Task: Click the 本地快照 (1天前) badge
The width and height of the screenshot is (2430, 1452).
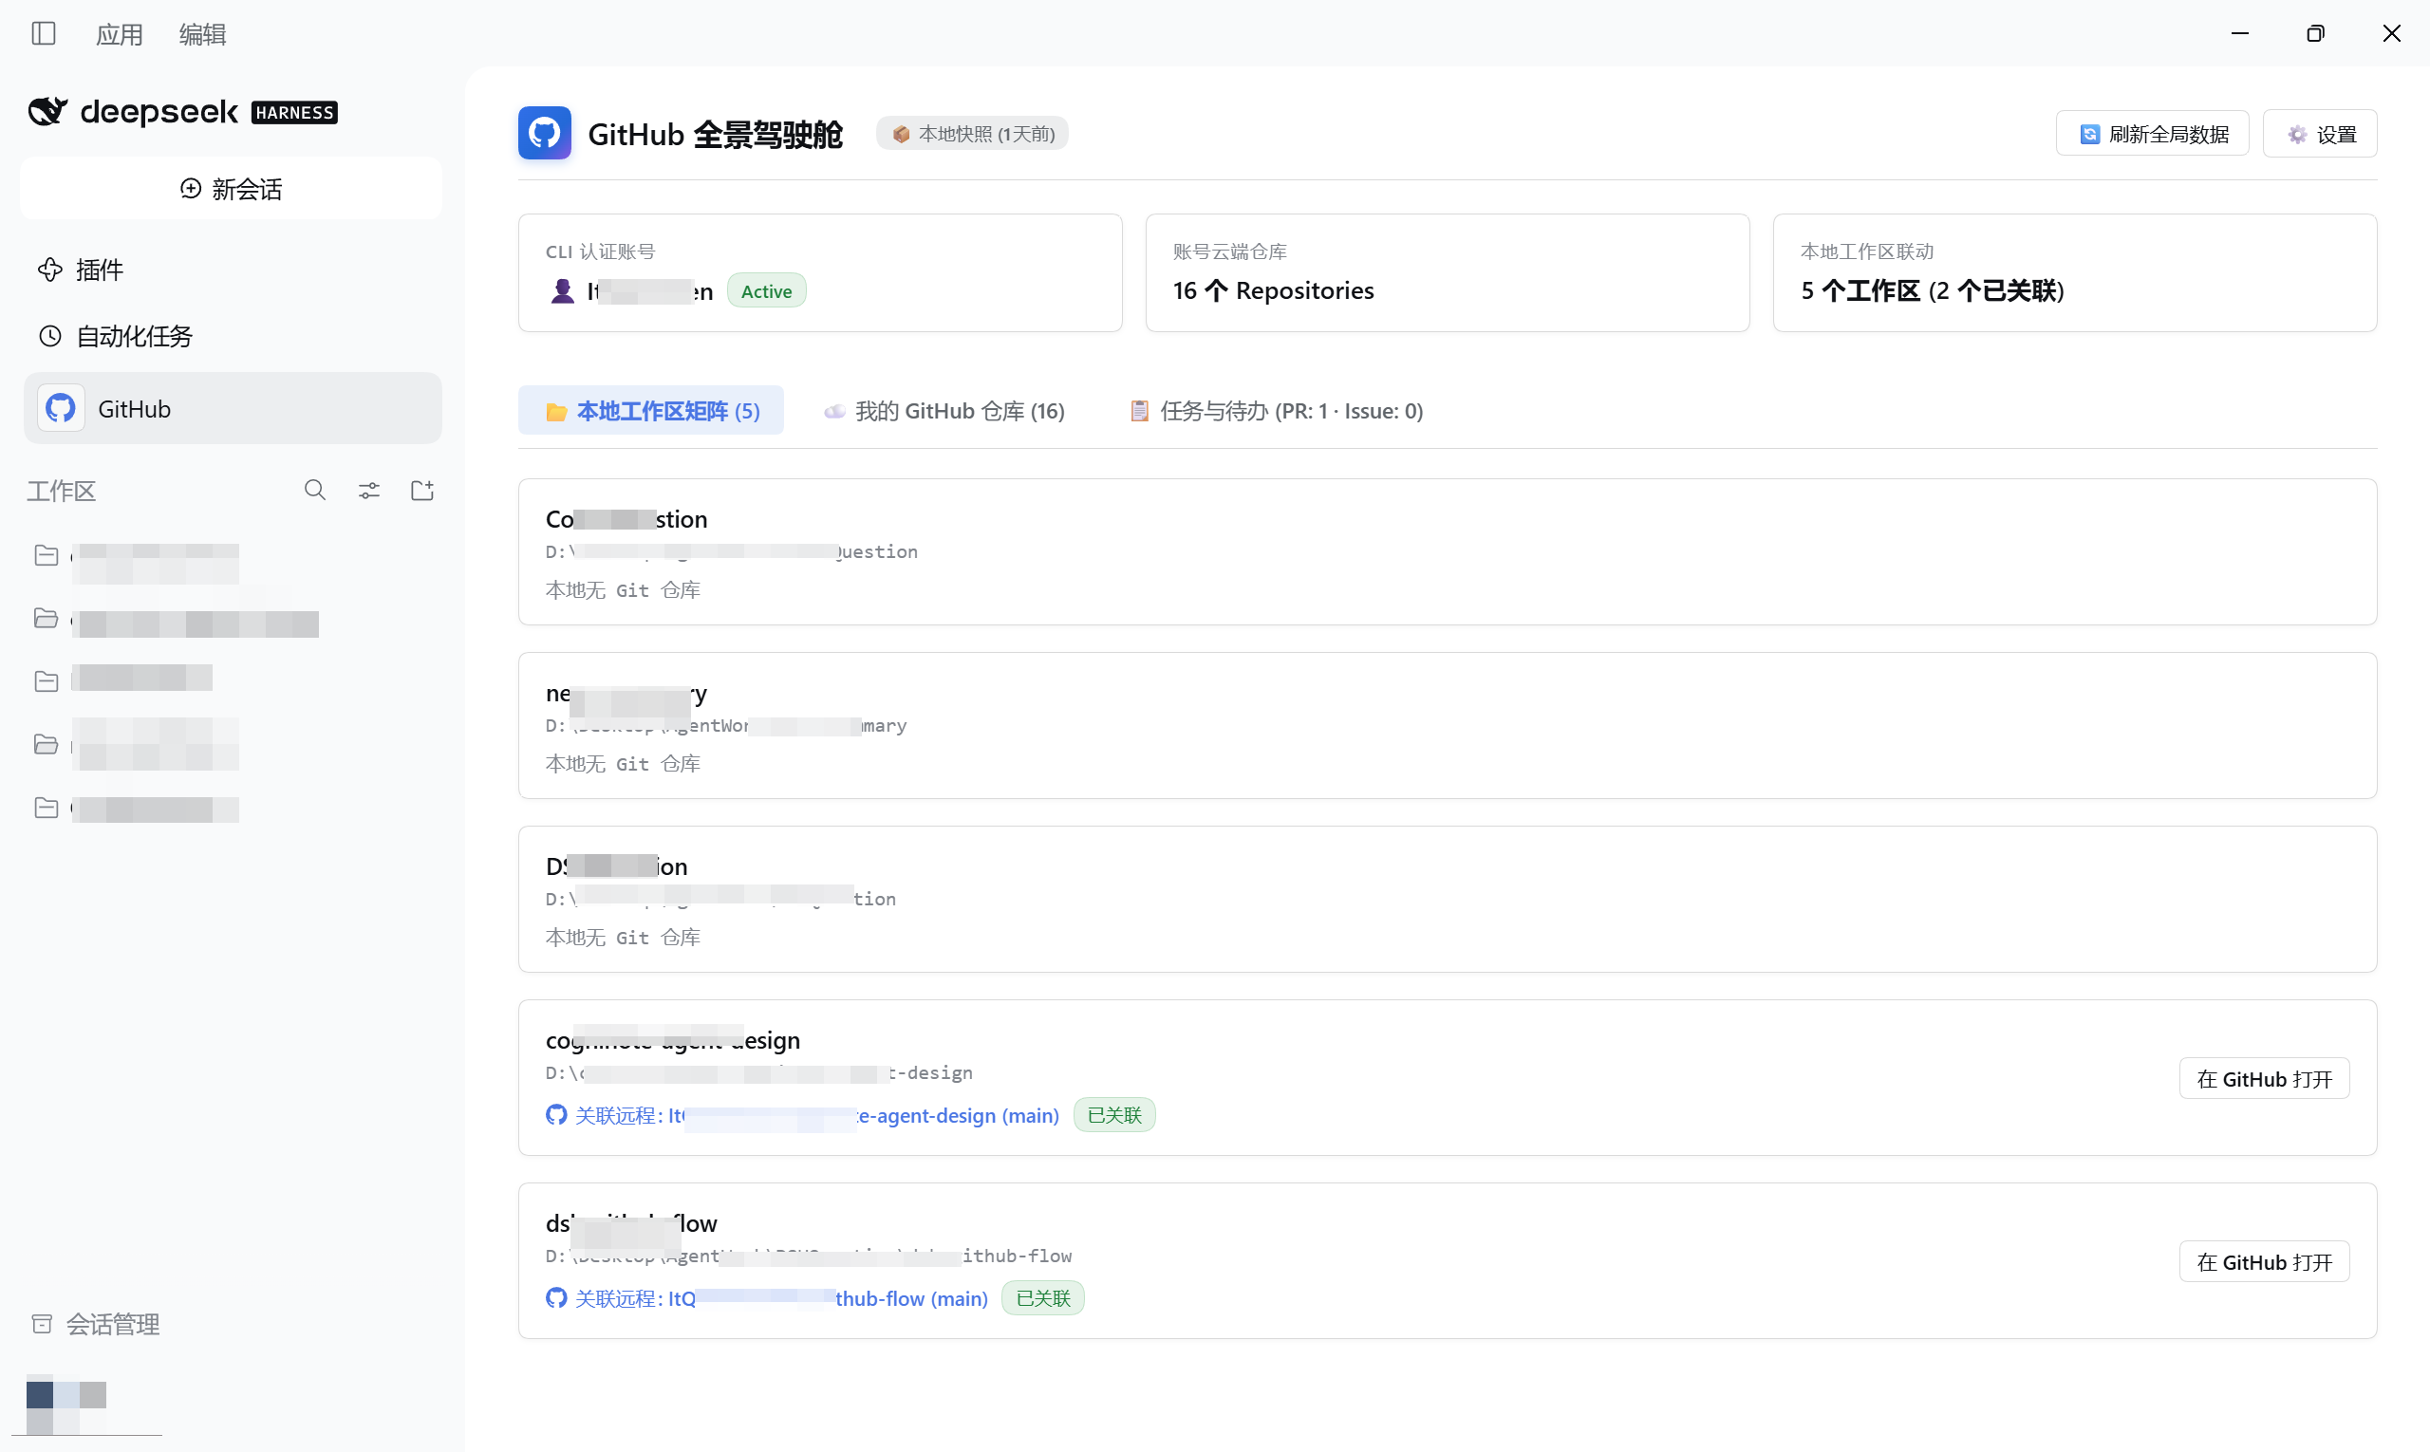Action: [973, 133]
